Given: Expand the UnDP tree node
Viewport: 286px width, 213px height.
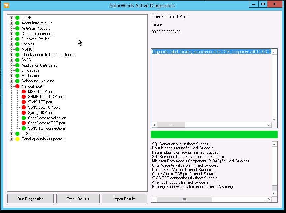Looking at the screenshot, I should [x=11, y=18].
